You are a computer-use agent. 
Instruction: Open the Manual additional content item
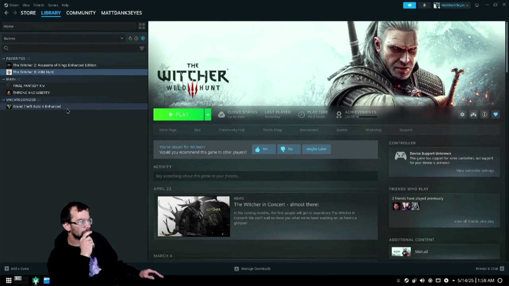click(444, 251)
